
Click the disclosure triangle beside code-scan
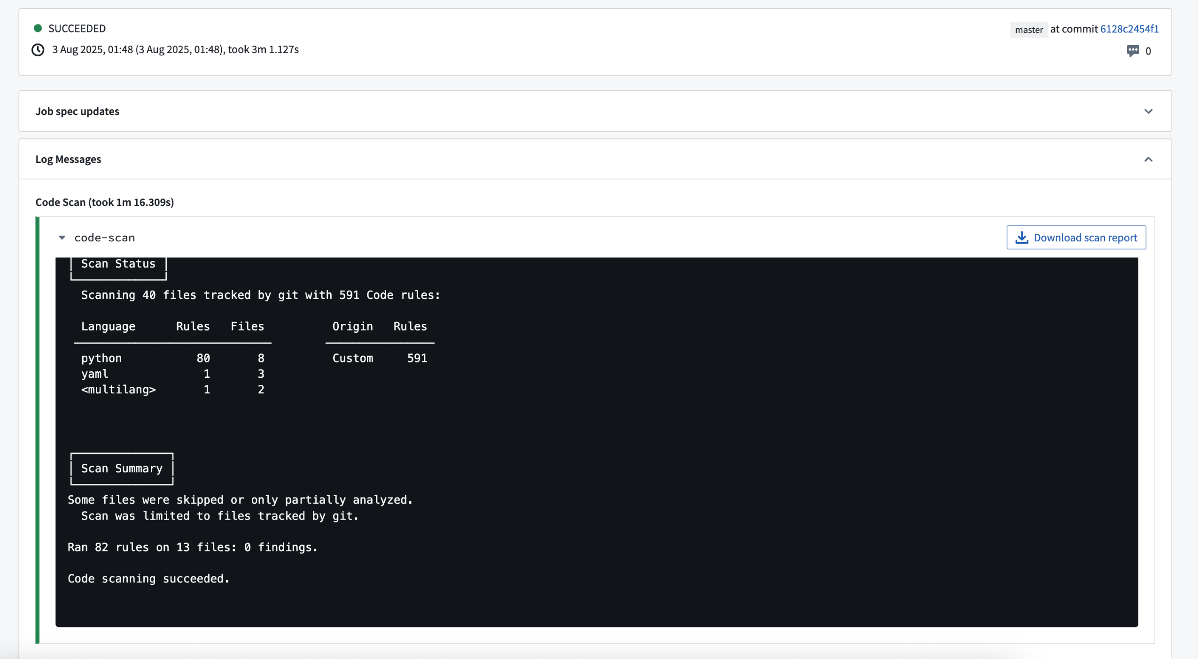tap(62, 237)
